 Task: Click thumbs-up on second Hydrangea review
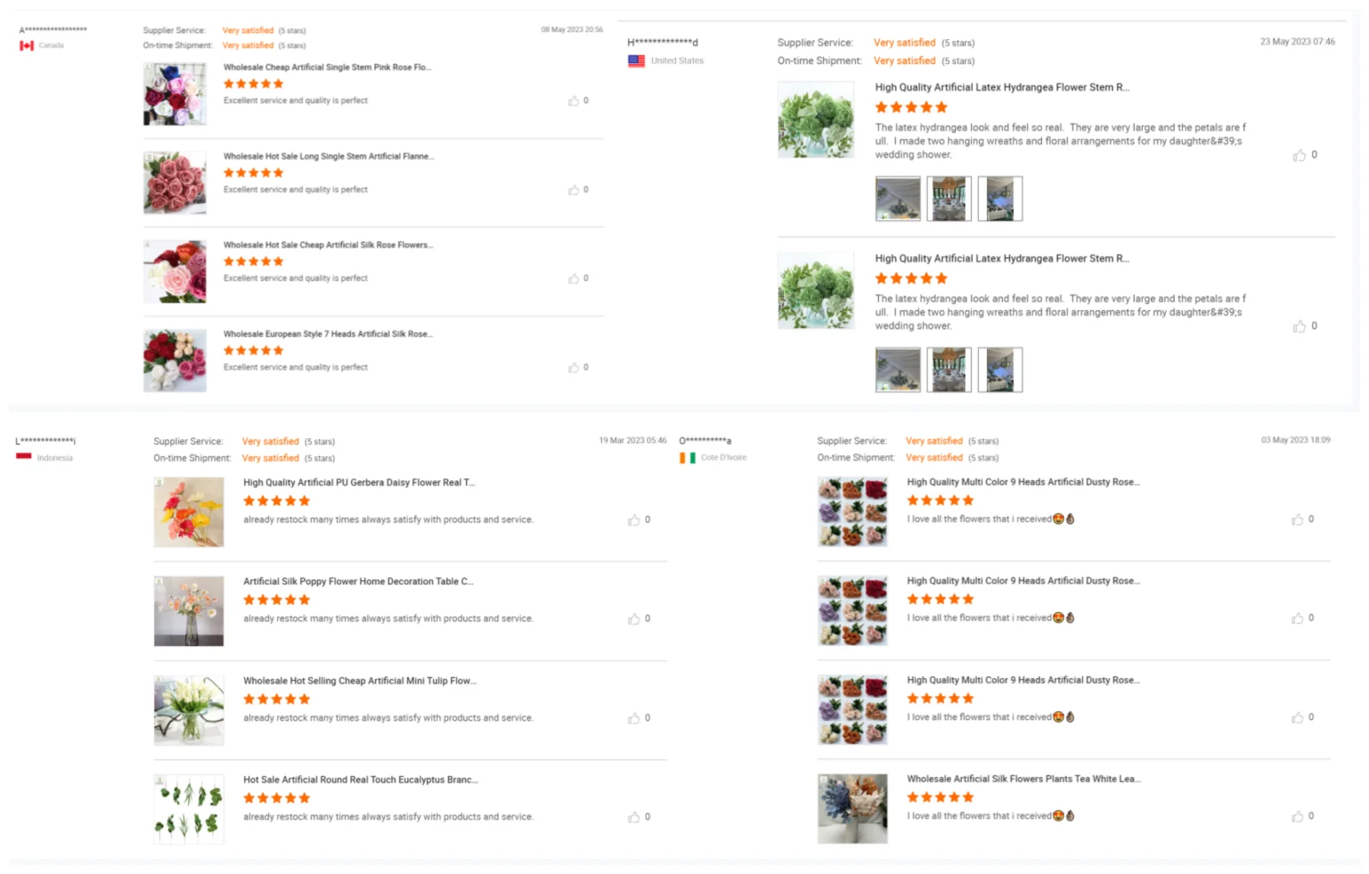[1299, 326]
